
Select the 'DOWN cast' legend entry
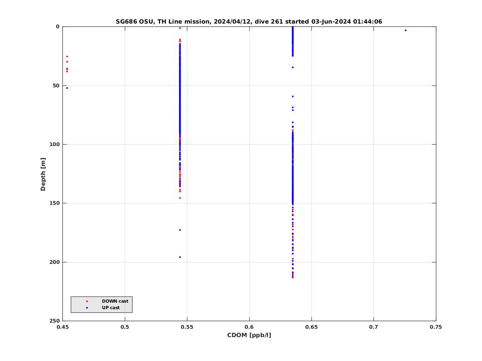(x=115, y=301)
